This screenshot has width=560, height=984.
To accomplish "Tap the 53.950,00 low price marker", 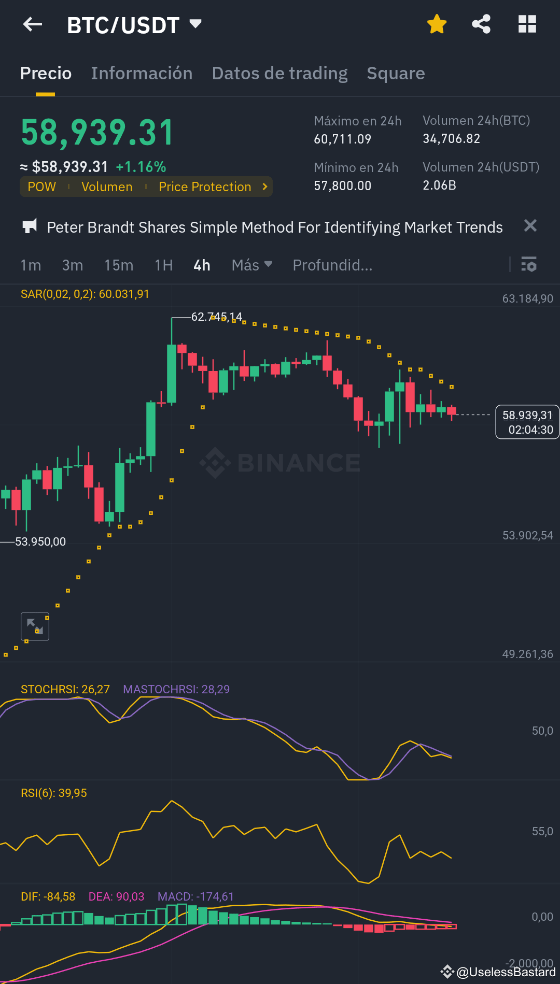I will 40,541.
